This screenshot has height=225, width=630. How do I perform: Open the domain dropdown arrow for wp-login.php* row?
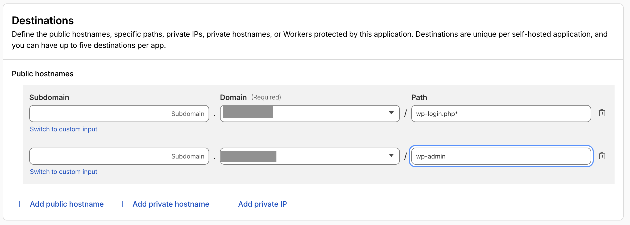[391, 113]
